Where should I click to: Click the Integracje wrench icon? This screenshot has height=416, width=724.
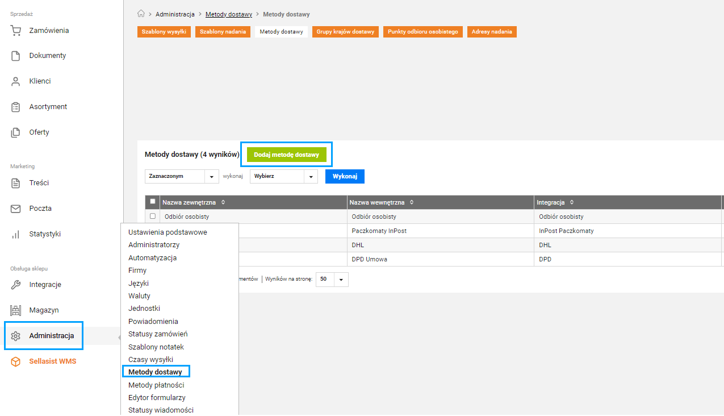click(x=16, y=285)
